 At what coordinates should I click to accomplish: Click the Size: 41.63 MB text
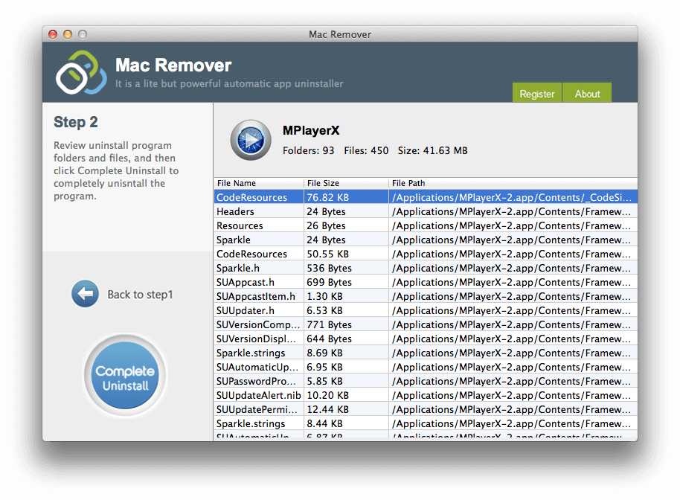432,150
